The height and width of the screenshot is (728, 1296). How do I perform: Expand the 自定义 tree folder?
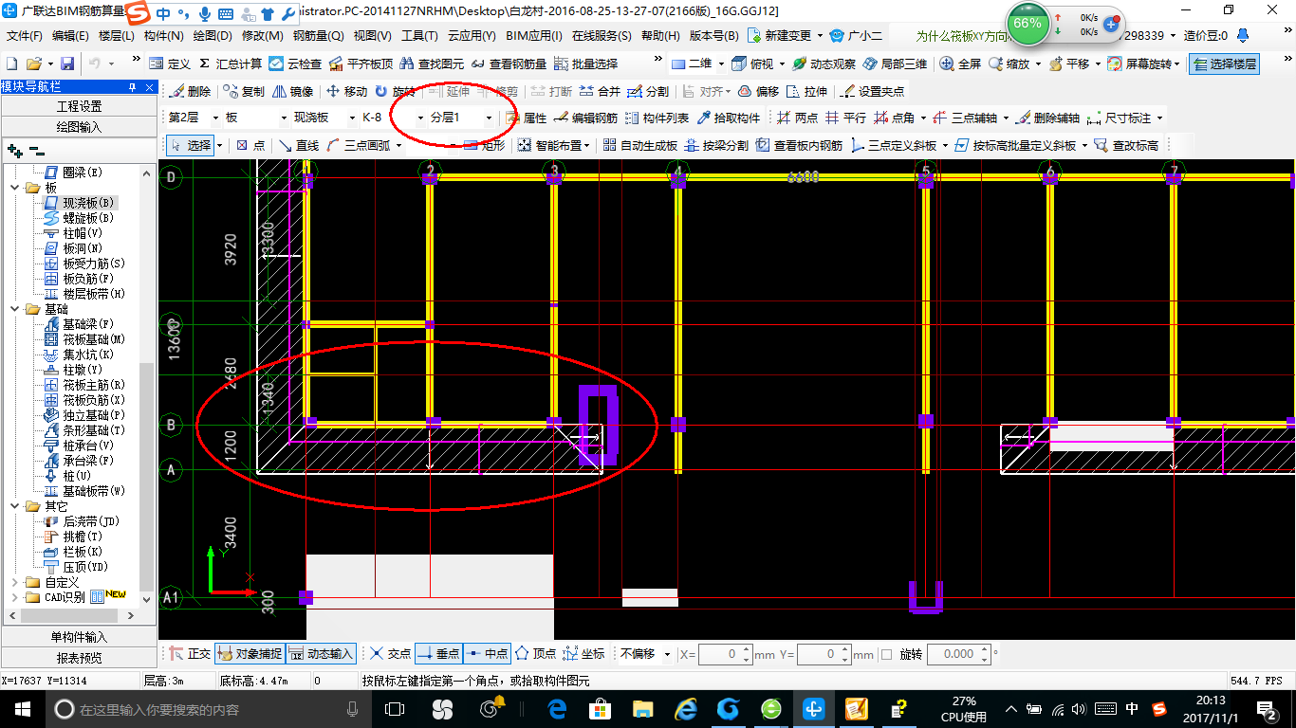pos(15,582)
